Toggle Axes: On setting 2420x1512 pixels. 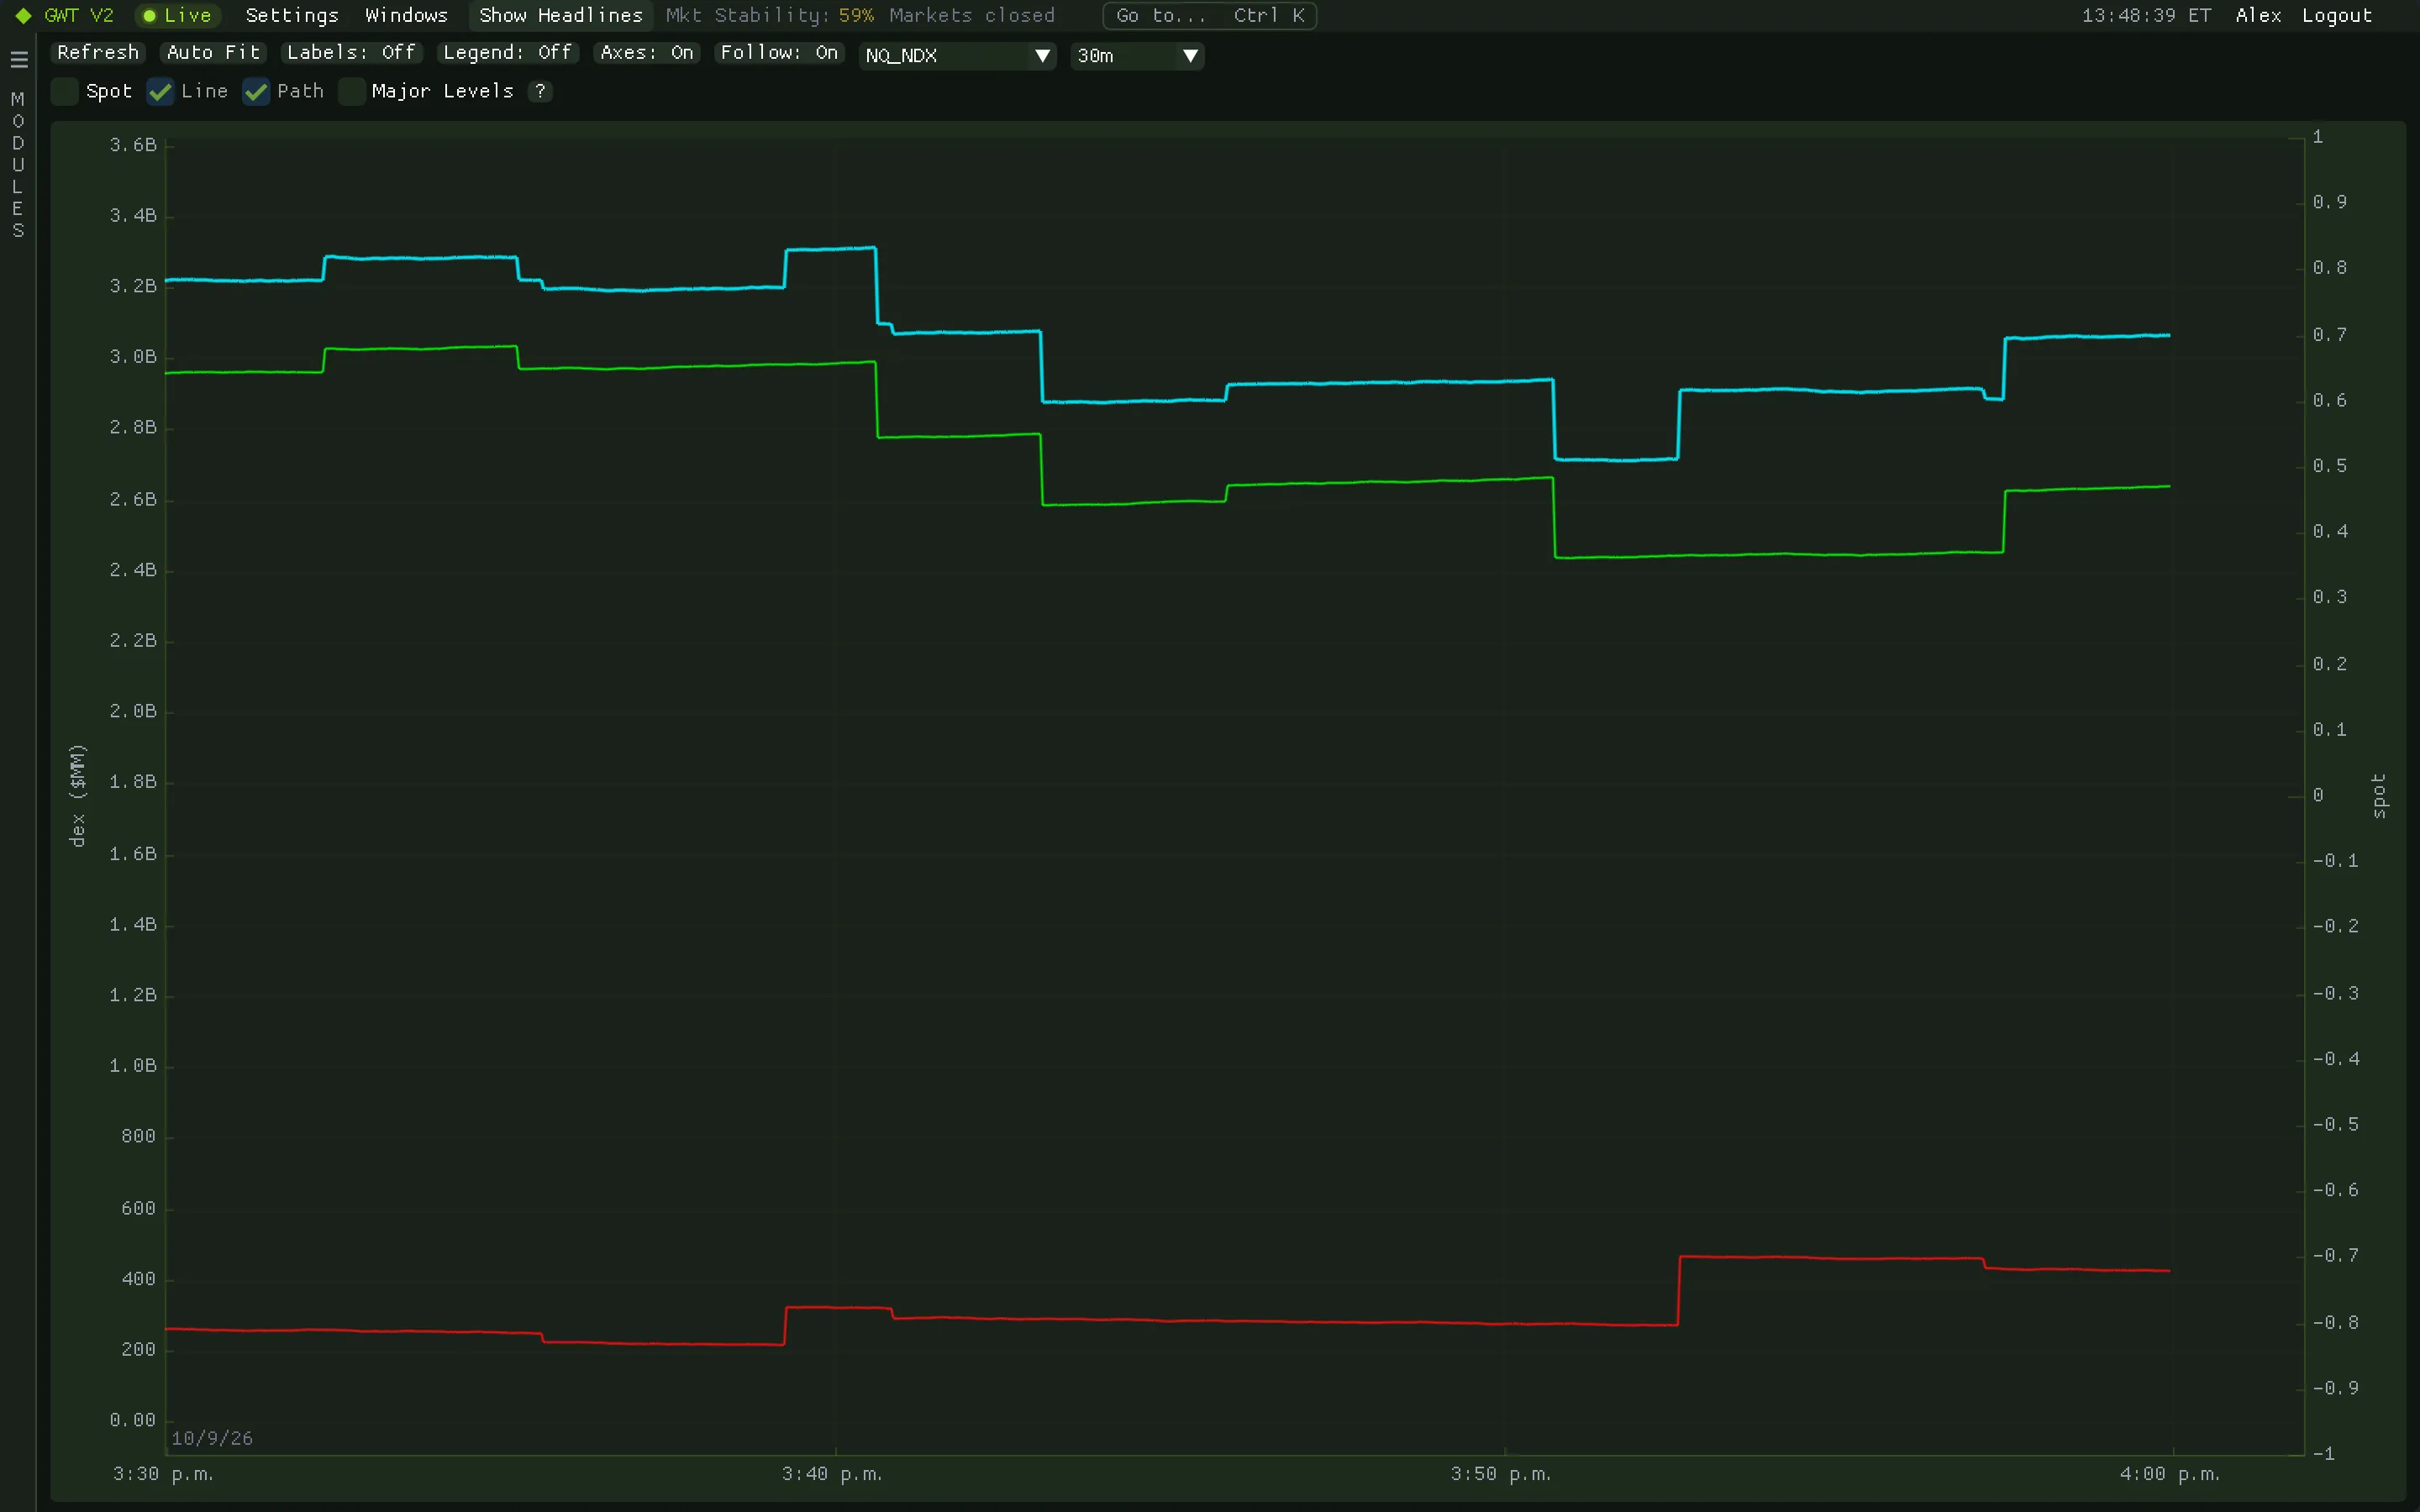[647, 53]
